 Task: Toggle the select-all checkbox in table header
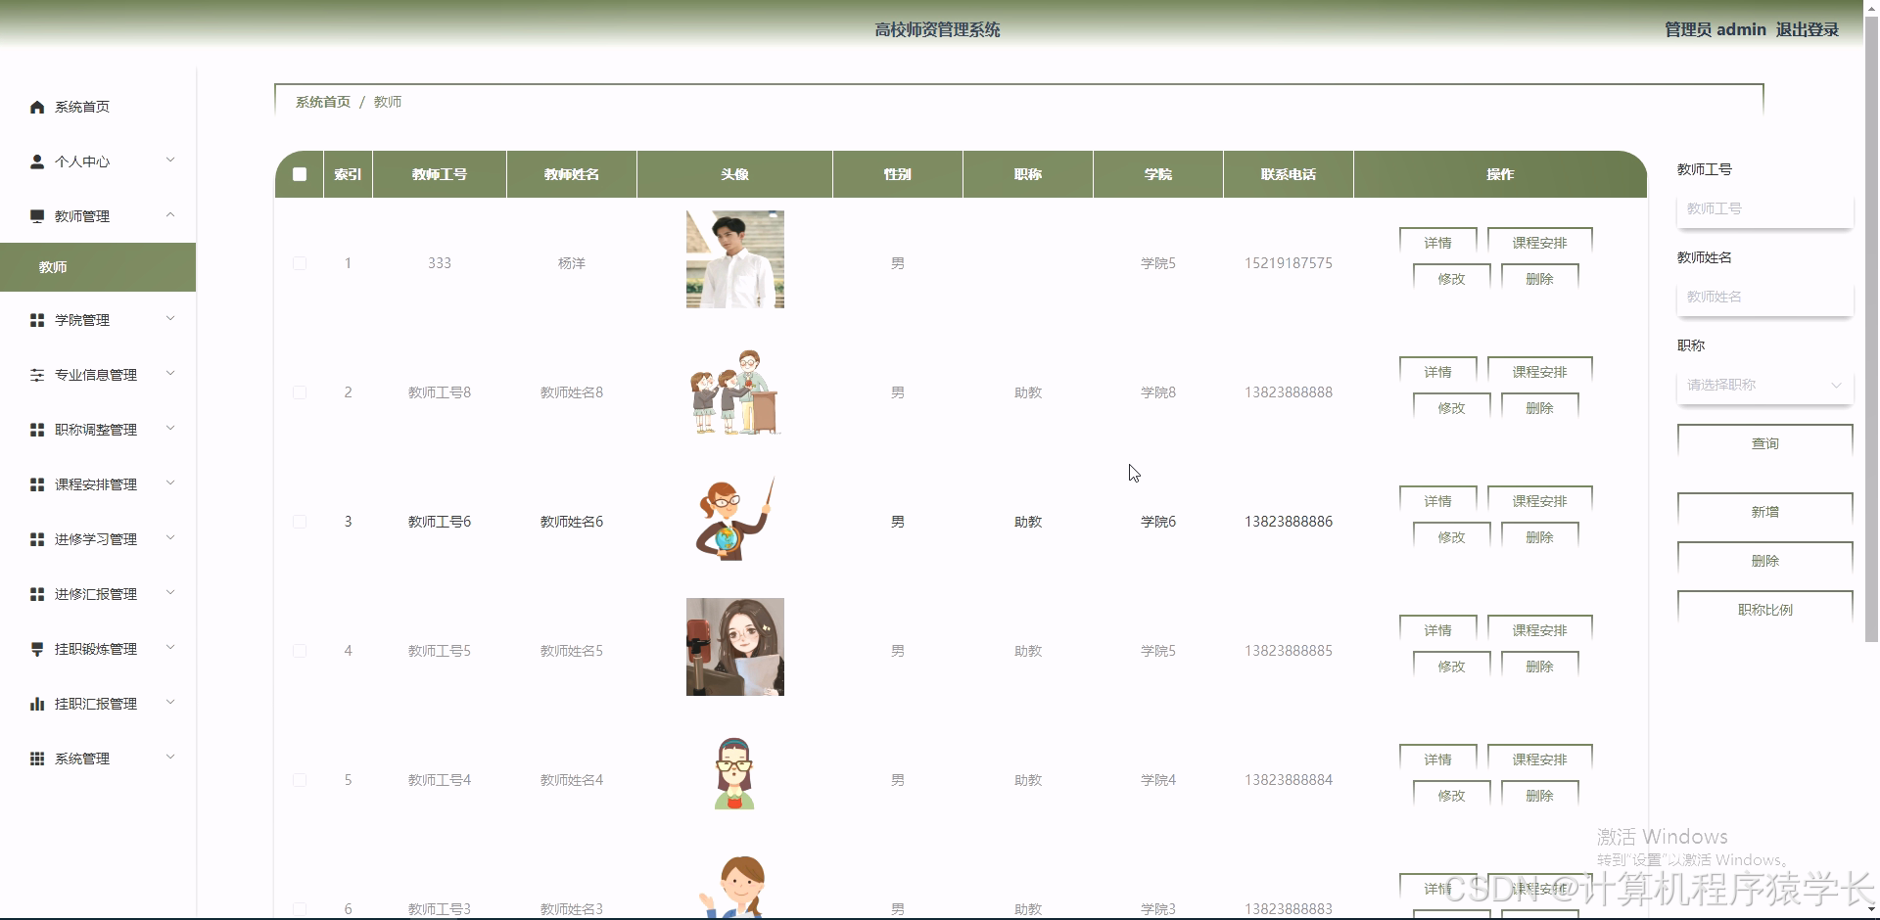coord(300,174)
